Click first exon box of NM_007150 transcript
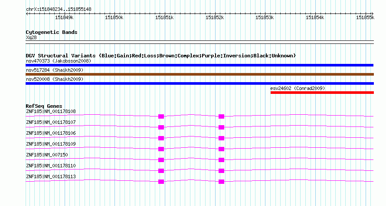The width and height of the screenshot is (386, 206). 161,160
